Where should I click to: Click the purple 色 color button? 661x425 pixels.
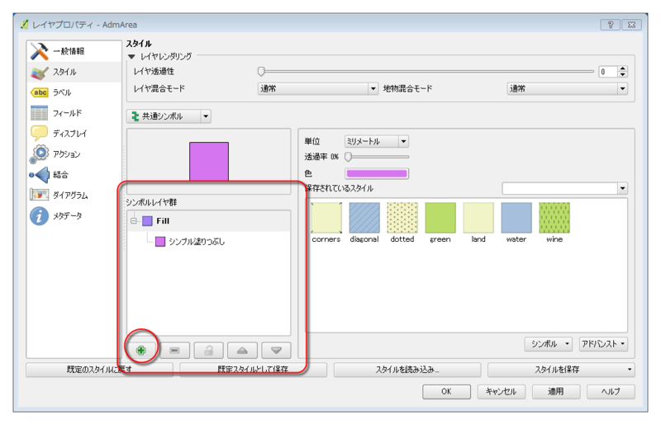[377, 173]
